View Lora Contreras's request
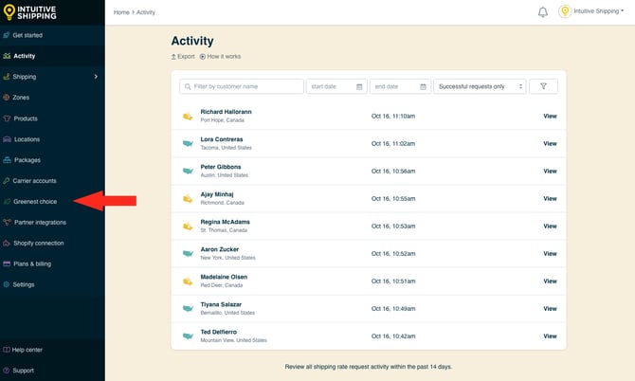This screenshot has height=381, width=635. tap(550, 144)
